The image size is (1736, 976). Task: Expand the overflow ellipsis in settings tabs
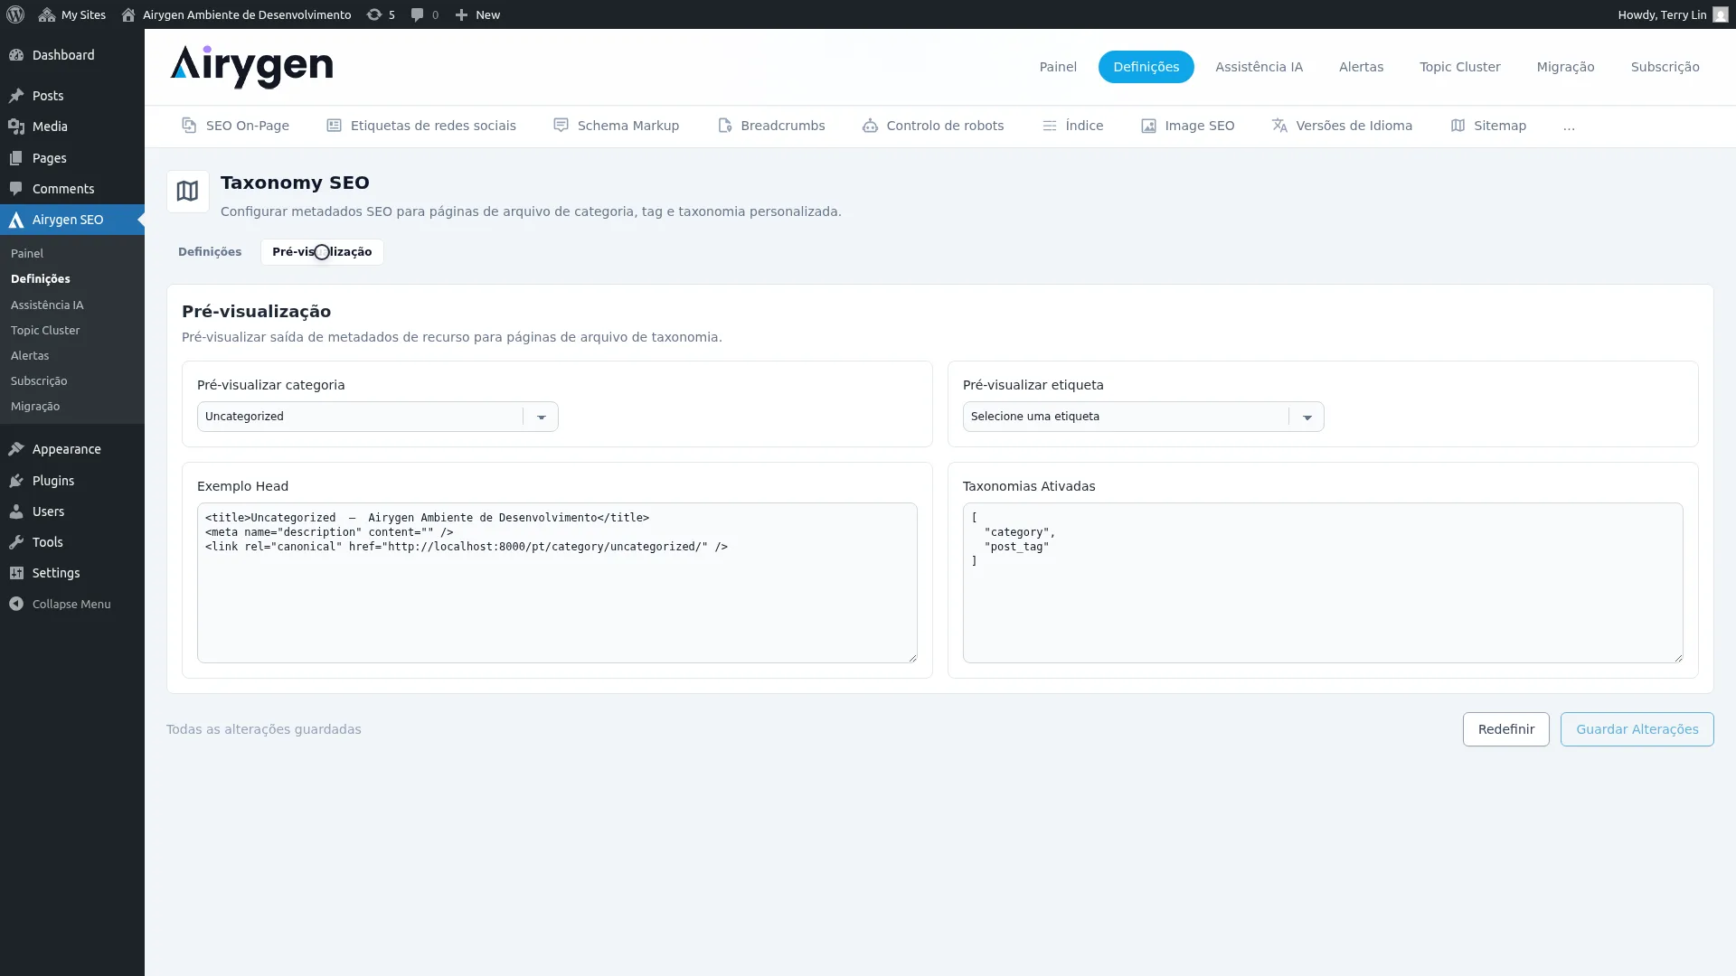pyautogui.click(x=1569, y=127)
